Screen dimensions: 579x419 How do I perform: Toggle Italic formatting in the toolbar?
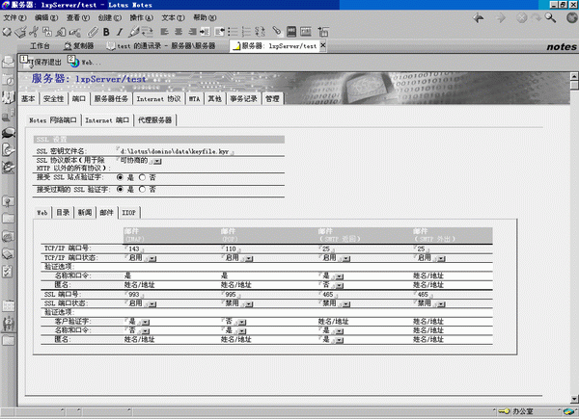[120, 32]
